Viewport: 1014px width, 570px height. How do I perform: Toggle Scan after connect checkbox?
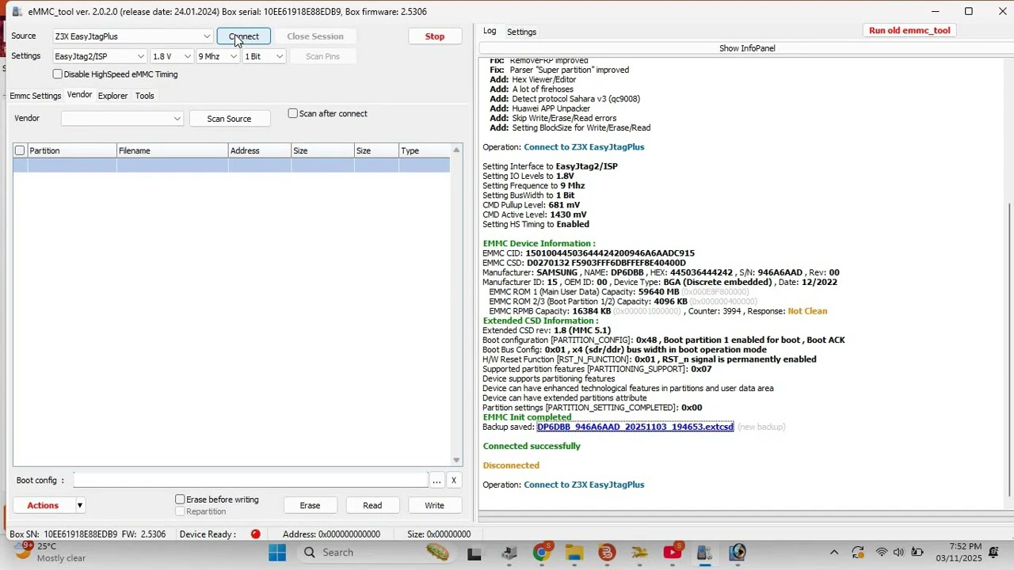293,113
